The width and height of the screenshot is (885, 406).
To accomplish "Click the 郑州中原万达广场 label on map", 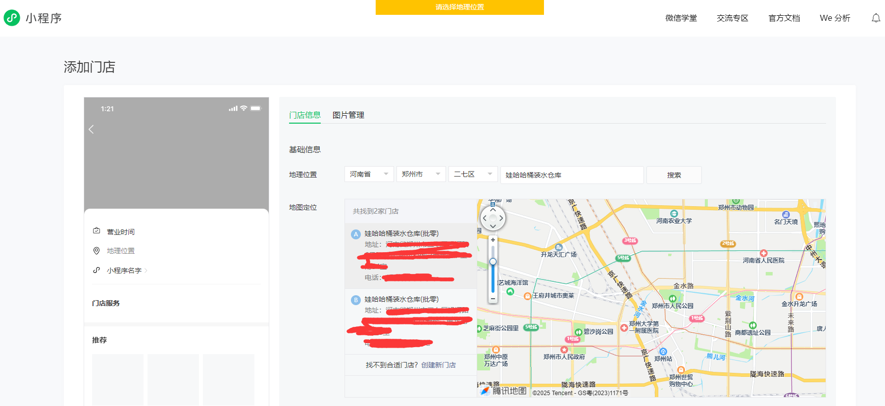I will (x=496, y=360).
